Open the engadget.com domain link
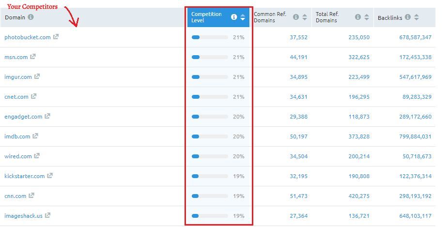The width and height of the screenshot is (448, 227). coord(23,117)
